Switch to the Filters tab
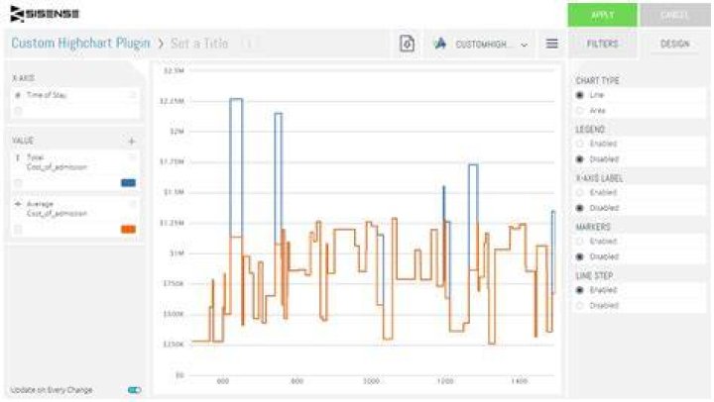714x402 pixels. coord(602,44)
